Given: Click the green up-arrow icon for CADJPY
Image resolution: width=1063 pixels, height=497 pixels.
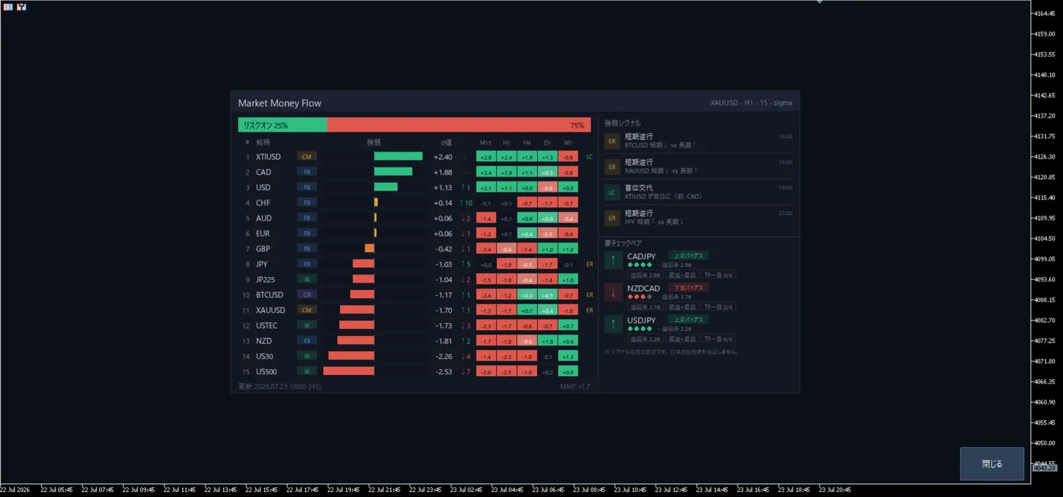Looking at the screenshot, I should (x=613, y=260).
